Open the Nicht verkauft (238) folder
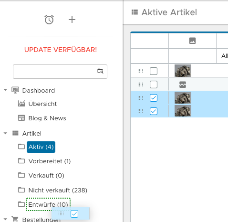This screenshot has width=228, height=222. [x=58, y=190]
